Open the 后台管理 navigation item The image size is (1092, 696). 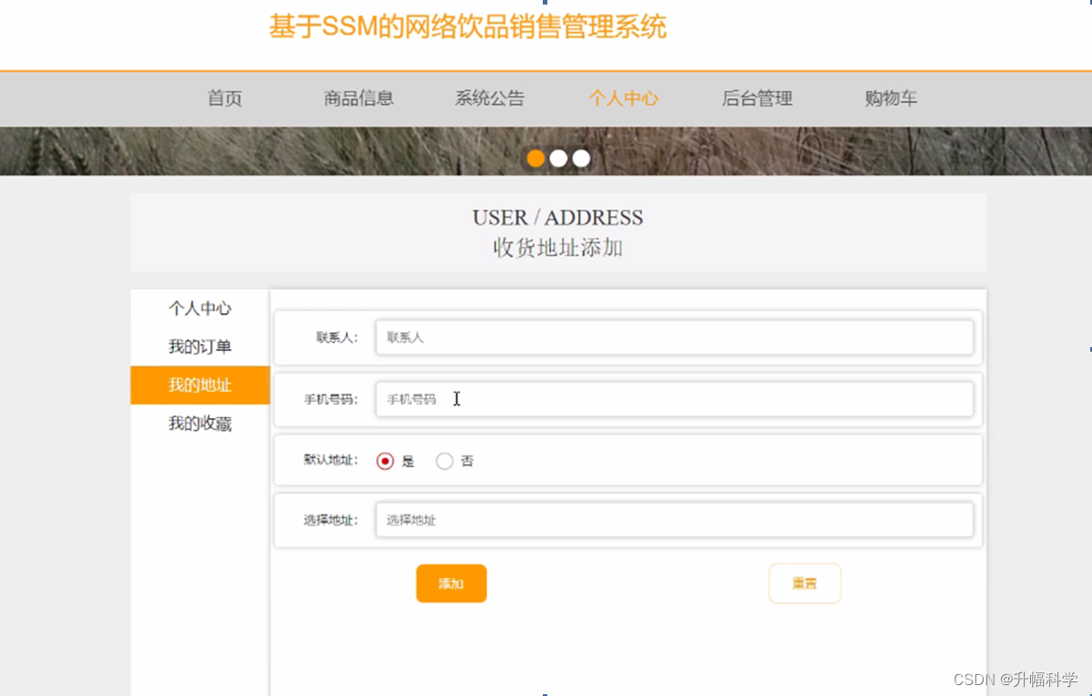[x=756, y=98]
